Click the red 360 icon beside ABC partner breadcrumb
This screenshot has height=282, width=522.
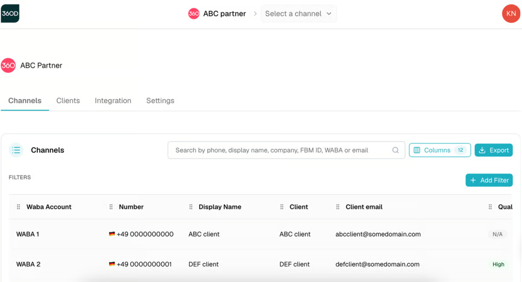(194, 13)
